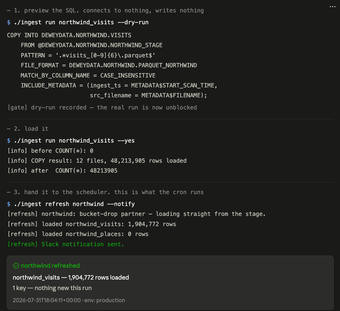Click the '1 key — nothing new' text

point(52,288)
